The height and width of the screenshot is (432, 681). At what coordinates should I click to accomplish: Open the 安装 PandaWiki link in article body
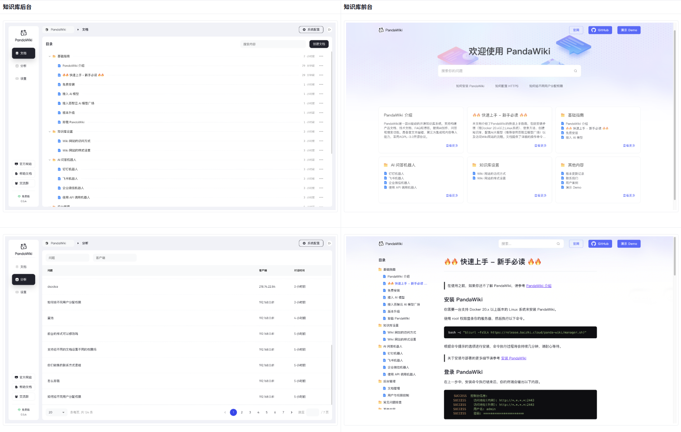513,358
